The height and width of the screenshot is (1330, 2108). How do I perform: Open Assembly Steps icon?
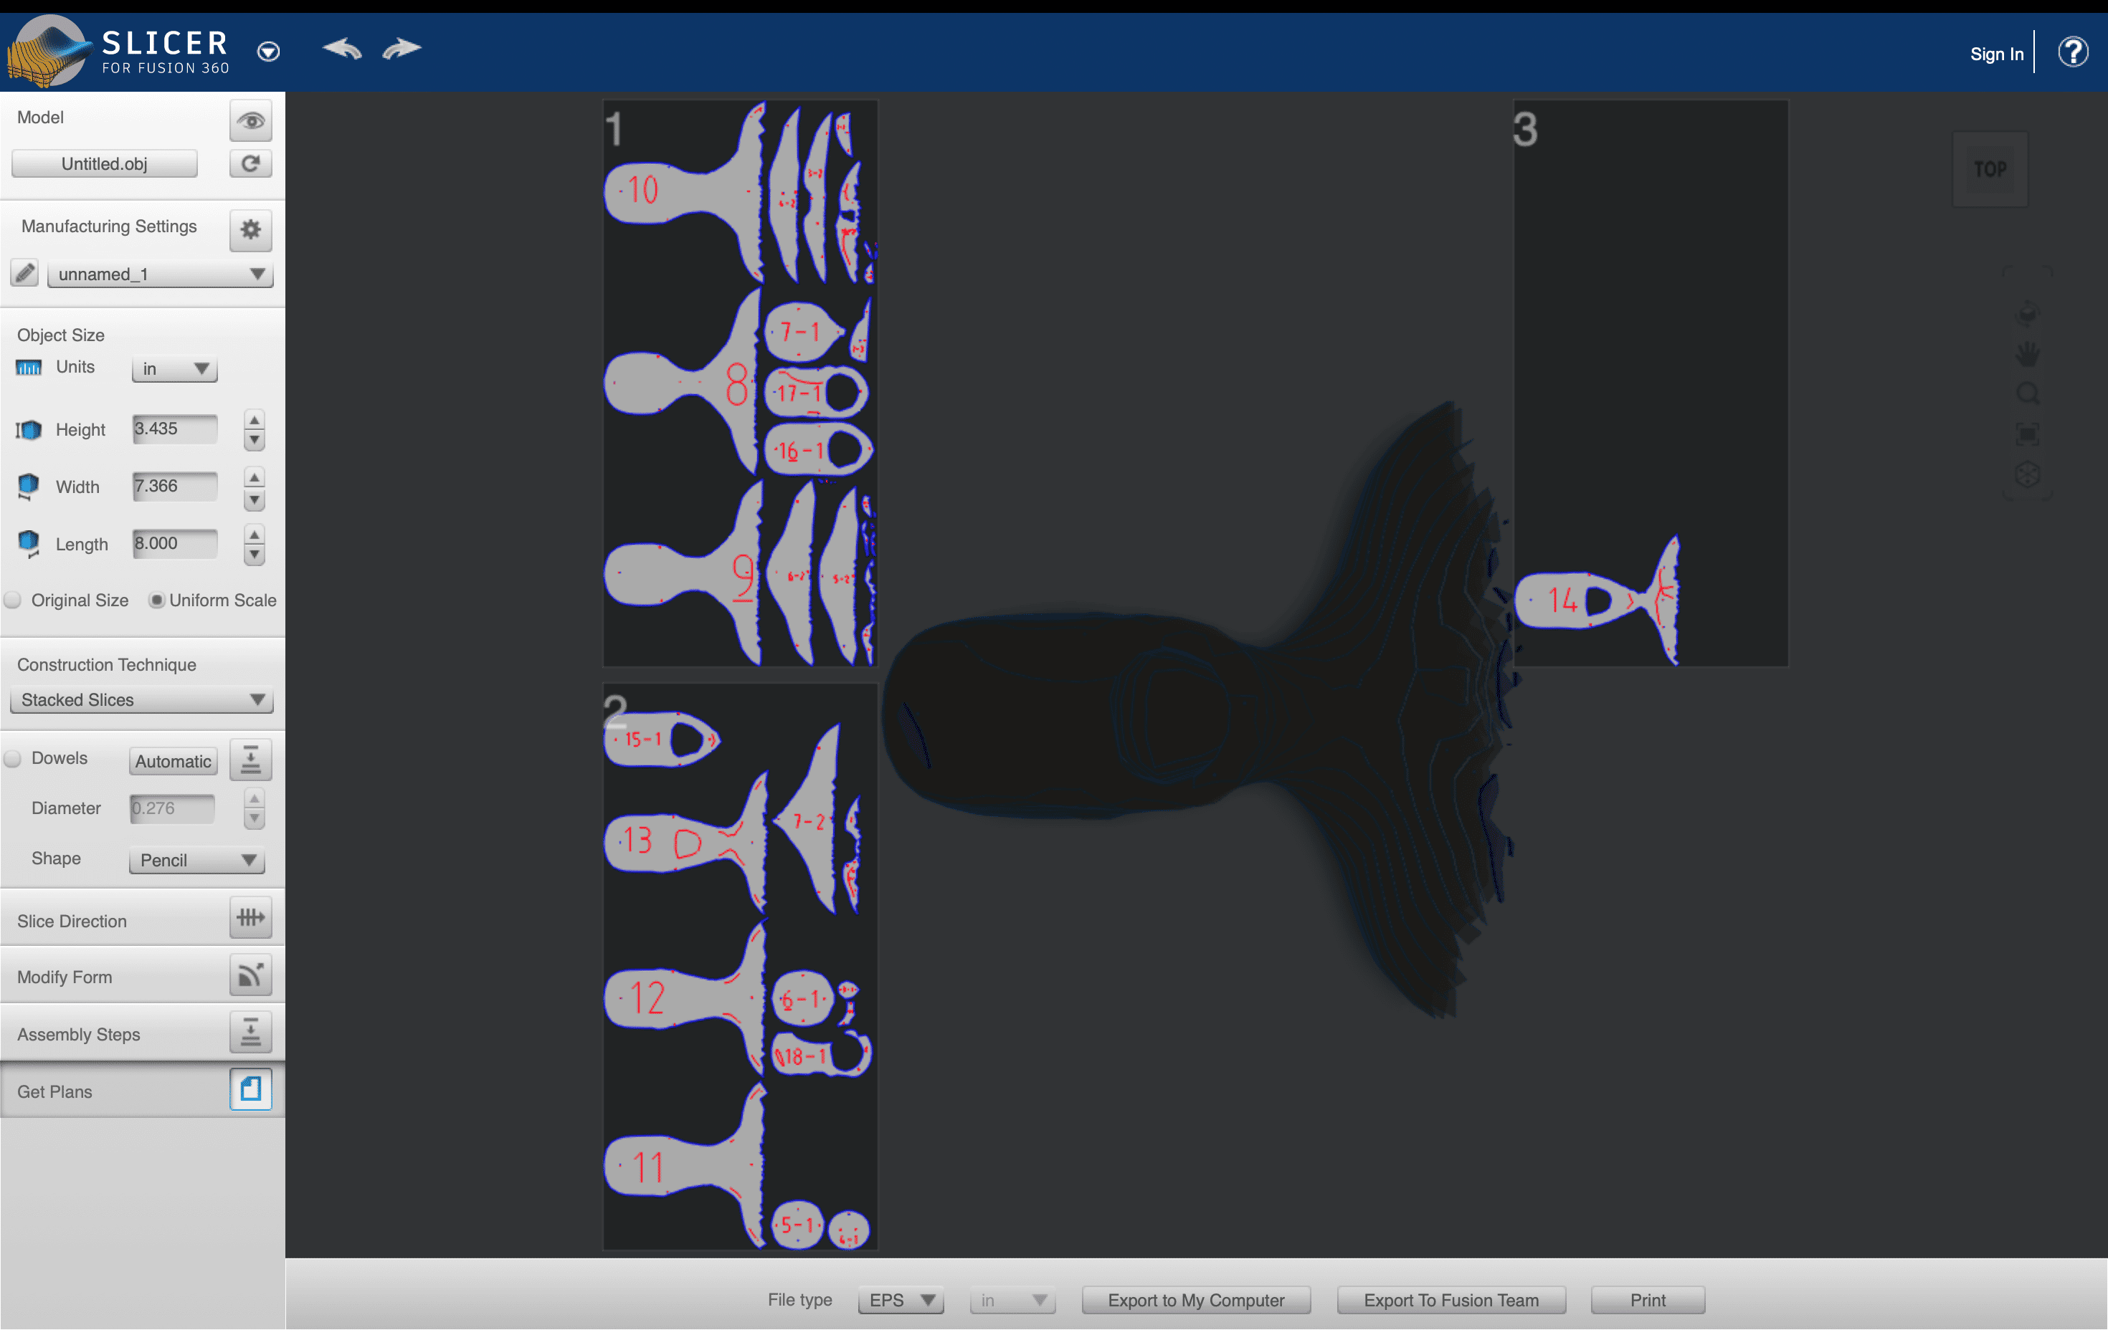250,1033
